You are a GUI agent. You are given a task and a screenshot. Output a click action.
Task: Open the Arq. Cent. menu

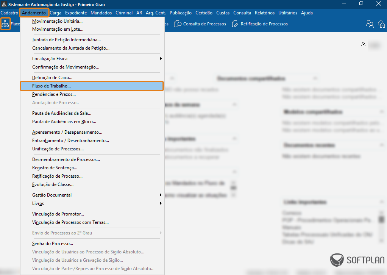[x=156, y=13]
